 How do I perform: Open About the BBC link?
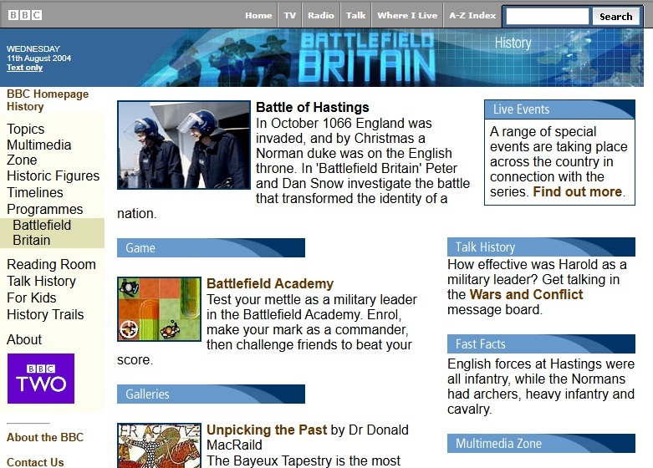[x=45, y=437]
